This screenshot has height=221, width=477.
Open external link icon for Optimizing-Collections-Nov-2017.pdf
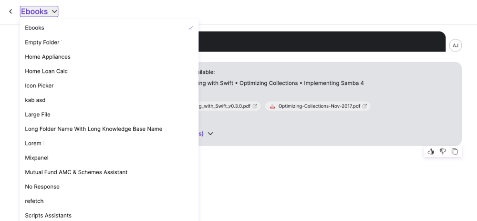pyautogui.click(x=365, y=106)
